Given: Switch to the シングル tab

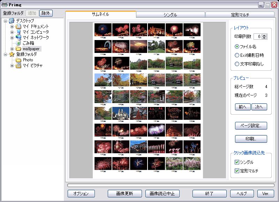Looking at the screenshot, I should [170, 15].
